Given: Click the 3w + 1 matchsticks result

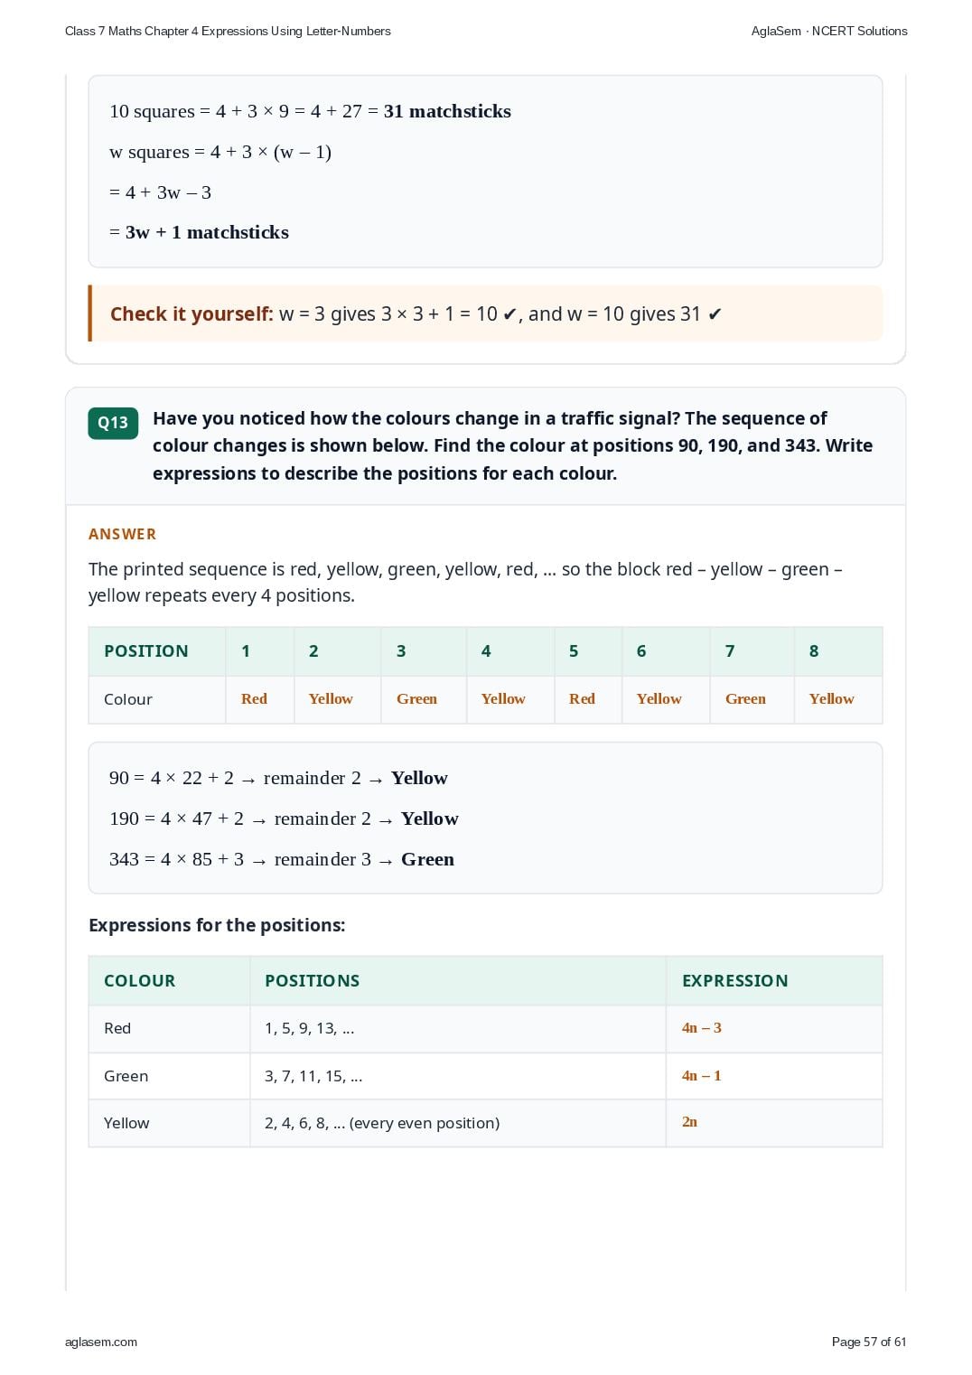Looking at the screenshot, I should pos(207,232).
